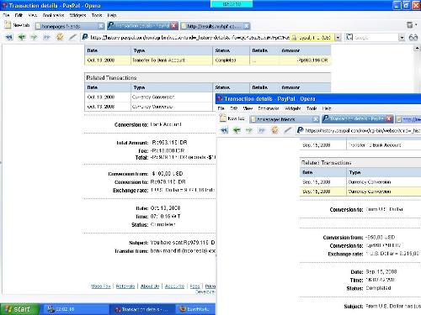This screenshot has width=421, height=315.
Task: Click the Wand pencil icon in the back Opera window
Action: coord(72,37)
